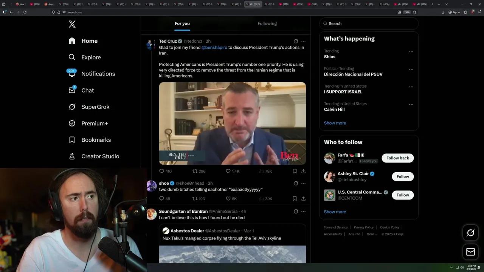This screenshot has height=272, width=484.
Task: Follow Ashley St. Clair
Action: tap(403, 176)
